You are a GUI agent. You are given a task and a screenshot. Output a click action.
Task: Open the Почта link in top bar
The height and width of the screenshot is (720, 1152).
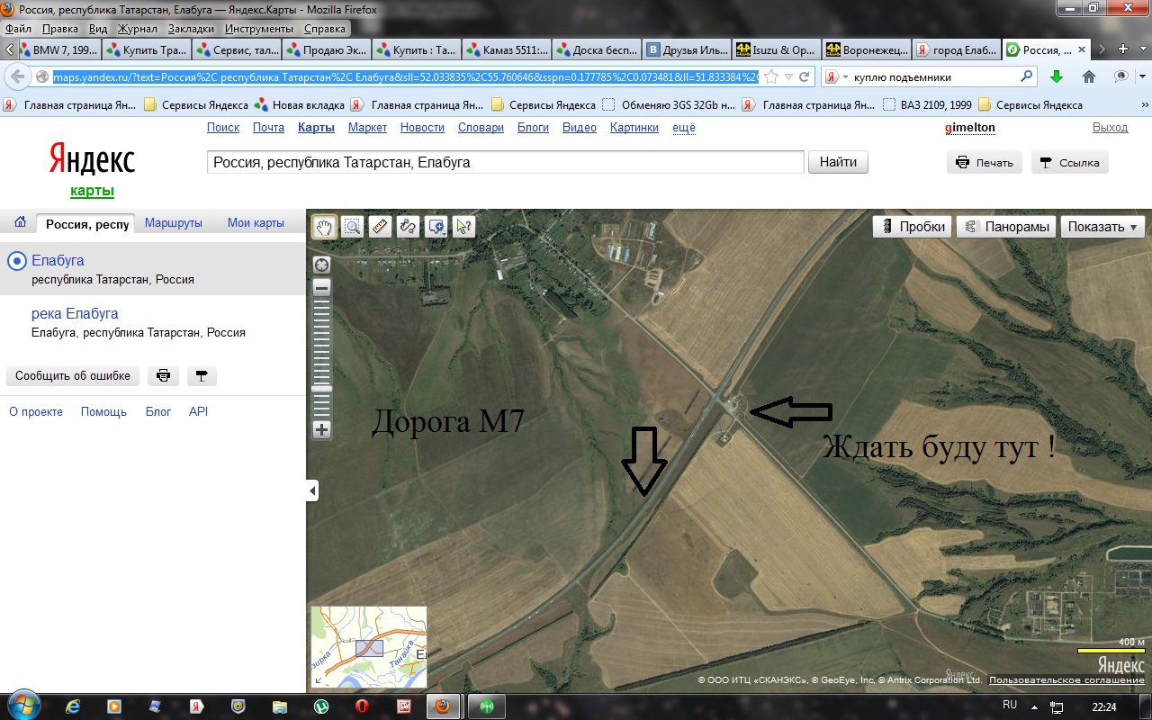click(268, 128)
